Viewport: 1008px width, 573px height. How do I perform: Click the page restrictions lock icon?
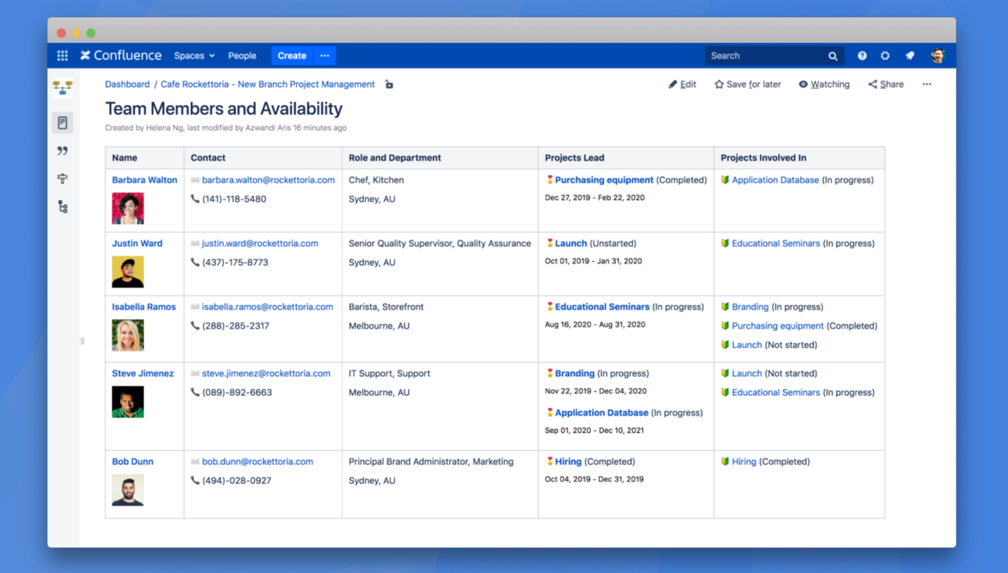(389, 84)
